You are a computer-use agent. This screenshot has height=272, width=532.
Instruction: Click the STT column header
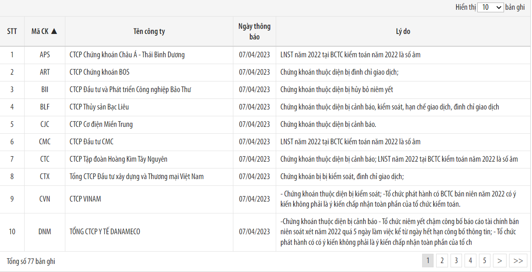(12, 31)
